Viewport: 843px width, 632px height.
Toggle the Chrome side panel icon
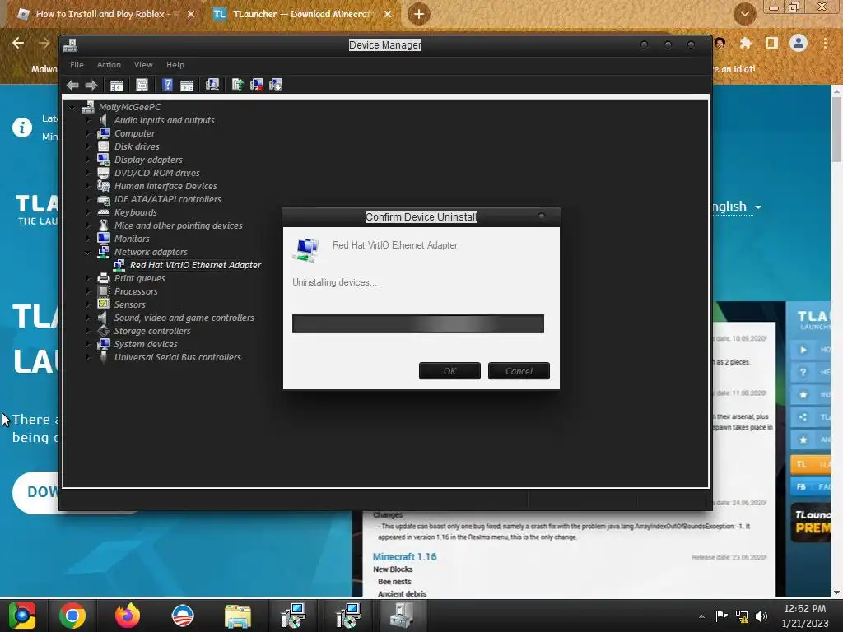click(x=772, y=43)
